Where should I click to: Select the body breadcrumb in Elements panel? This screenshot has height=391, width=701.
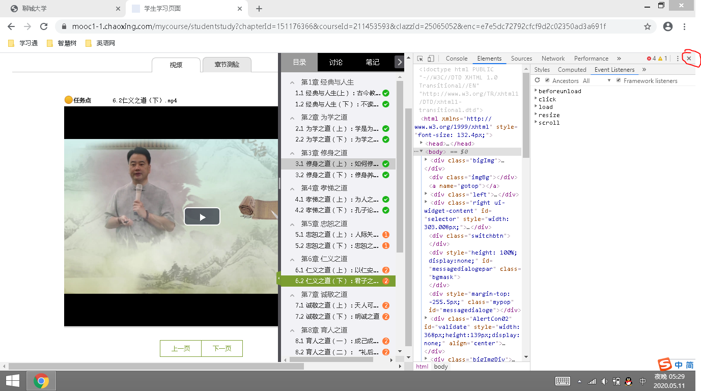click(x=441, y=367)
